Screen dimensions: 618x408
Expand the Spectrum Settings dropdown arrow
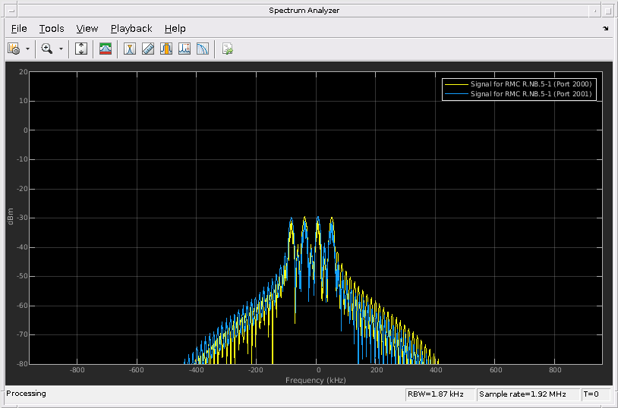(28, 49)
